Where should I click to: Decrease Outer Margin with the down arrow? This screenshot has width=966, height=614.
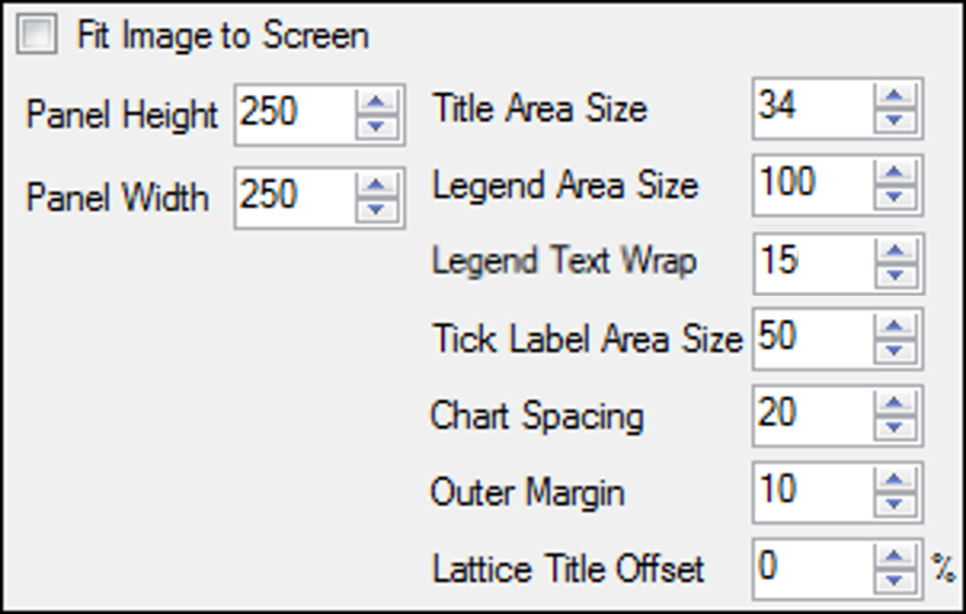(895, 503)
